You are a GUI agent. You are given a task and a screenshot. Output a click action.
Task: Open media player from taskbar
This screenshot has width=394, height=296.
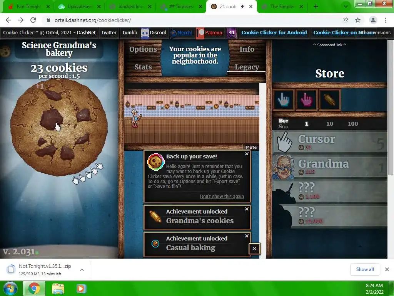[x=81, y=288]
